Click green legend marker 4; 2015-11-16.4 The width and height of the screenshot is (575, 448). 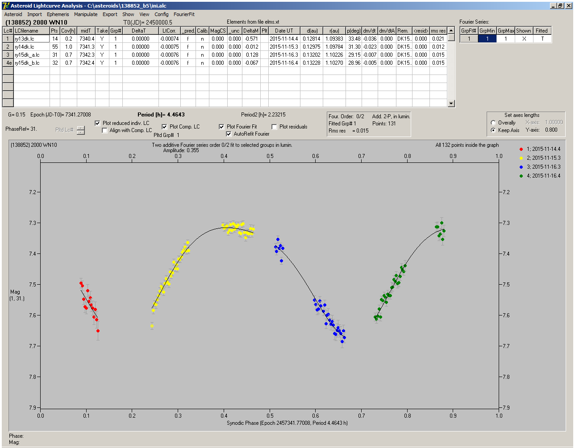(x=521, y=176)
